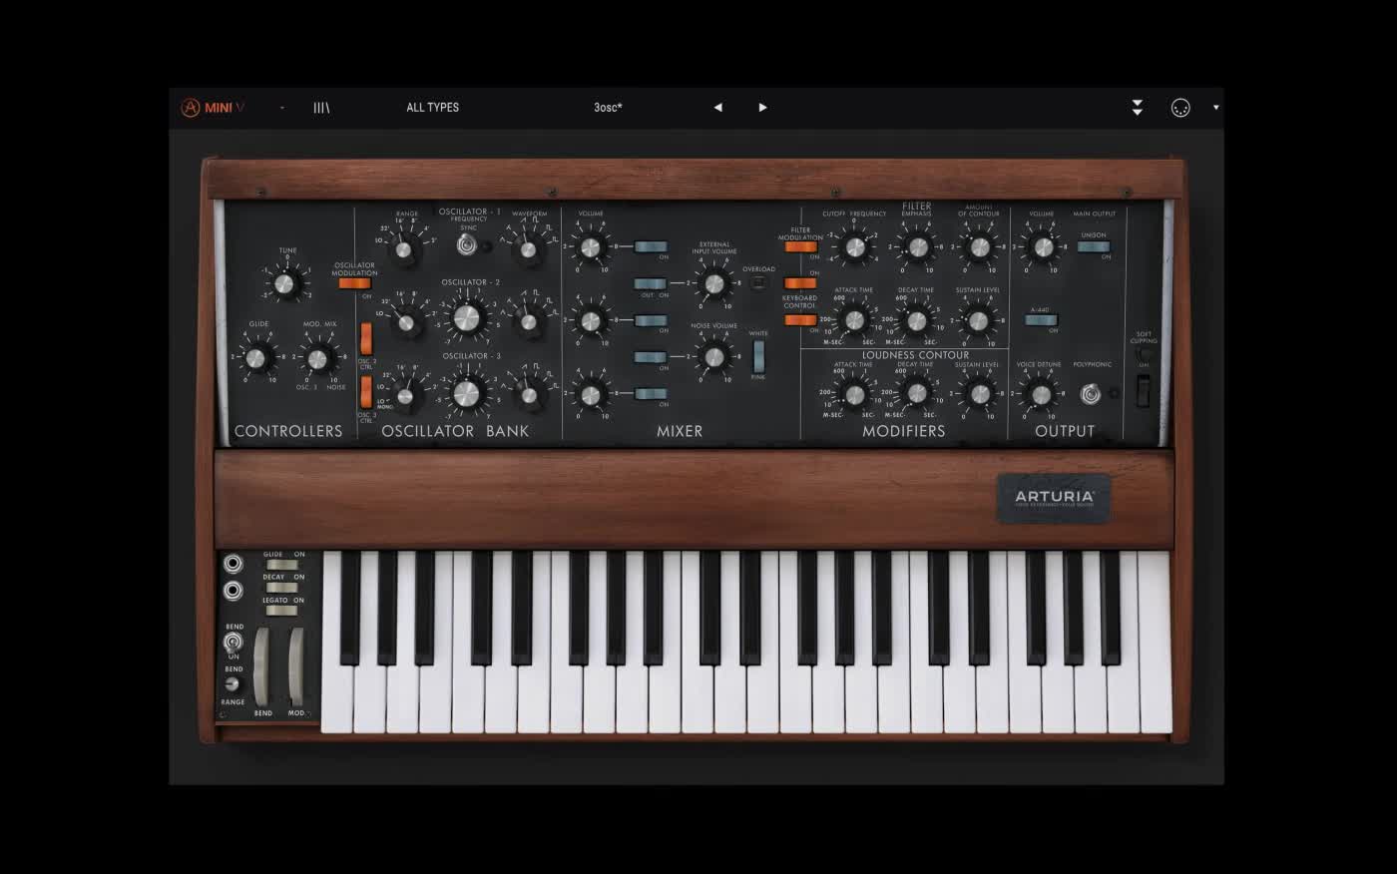
Task: Click Loudness Contour Decay Time knob
Action: 917,394
